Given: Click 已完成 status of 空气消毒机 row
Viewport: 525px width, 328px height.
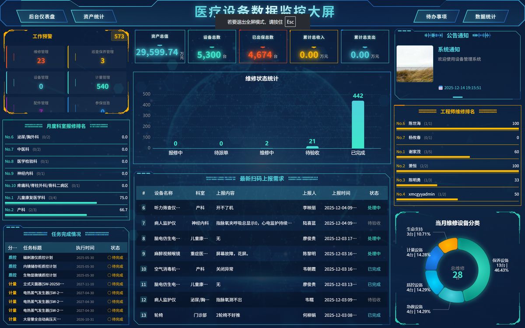Looking at the screenshot, I should coord(374,269).
